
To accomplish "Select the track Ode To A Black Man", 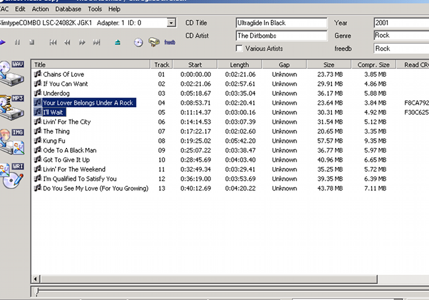I will (x=69, y=150).
